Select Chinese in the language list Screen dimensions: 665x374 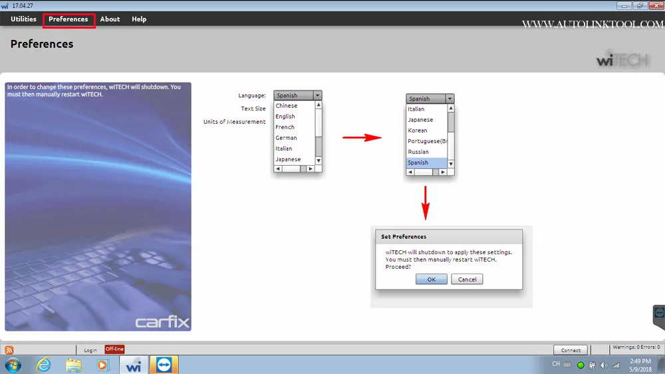tap(286, 106)
